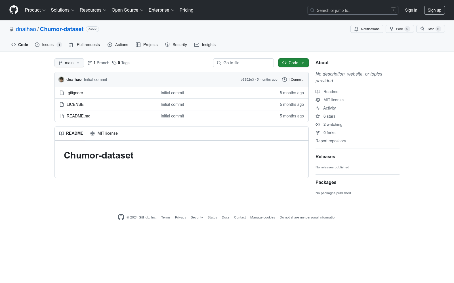The image size is (454, 283).
Task: Open the README.md file
Action: (x=79, y=116)
